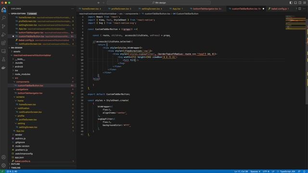Click LF end-of-line selector in status bar

click(x=273, y=172)
